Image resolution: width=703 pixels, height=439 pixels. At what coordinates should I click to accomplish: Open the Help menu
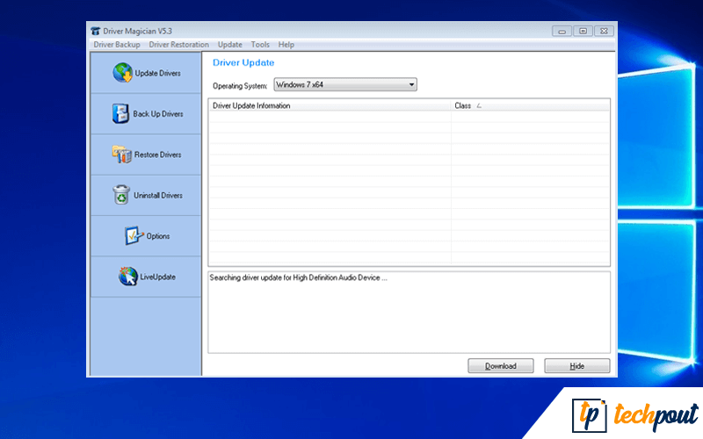tap(286, 45)
